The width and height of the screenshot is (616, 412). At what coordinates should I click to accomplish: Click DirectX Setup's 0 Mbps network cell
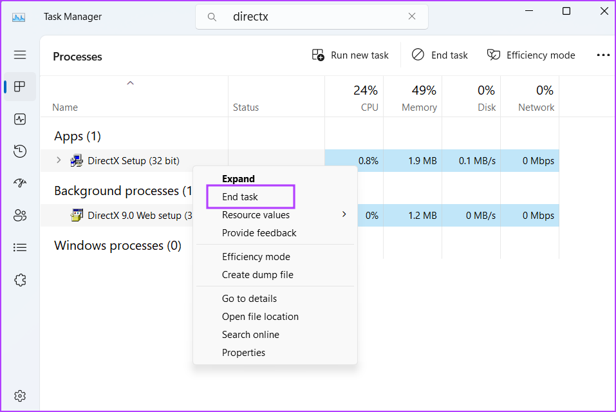click(x=530, y=161)
